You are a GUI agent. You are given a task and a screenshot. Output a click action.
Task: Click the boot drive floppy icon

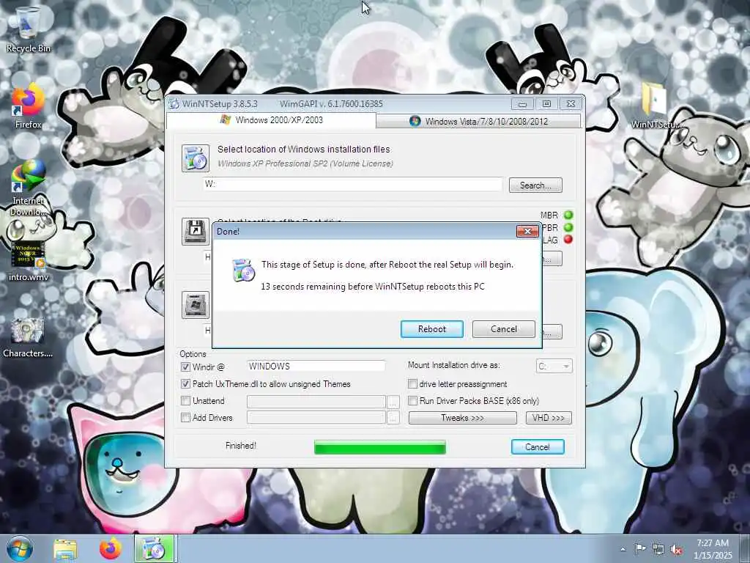pyautogui.click(x=195, y=232)
